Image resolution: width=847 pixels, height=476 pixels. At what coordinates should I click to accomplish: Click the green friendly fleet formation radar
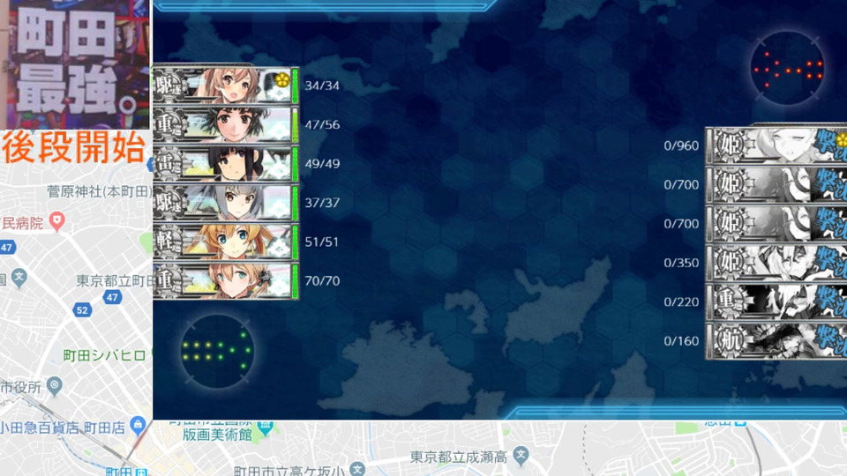[x=217, y=352]
